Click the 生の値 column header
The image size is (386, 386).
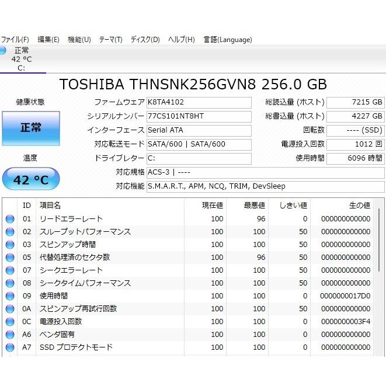coord(342,206)
